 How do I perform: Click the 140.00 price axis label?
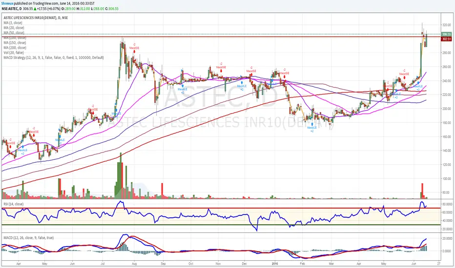(446, 151)
